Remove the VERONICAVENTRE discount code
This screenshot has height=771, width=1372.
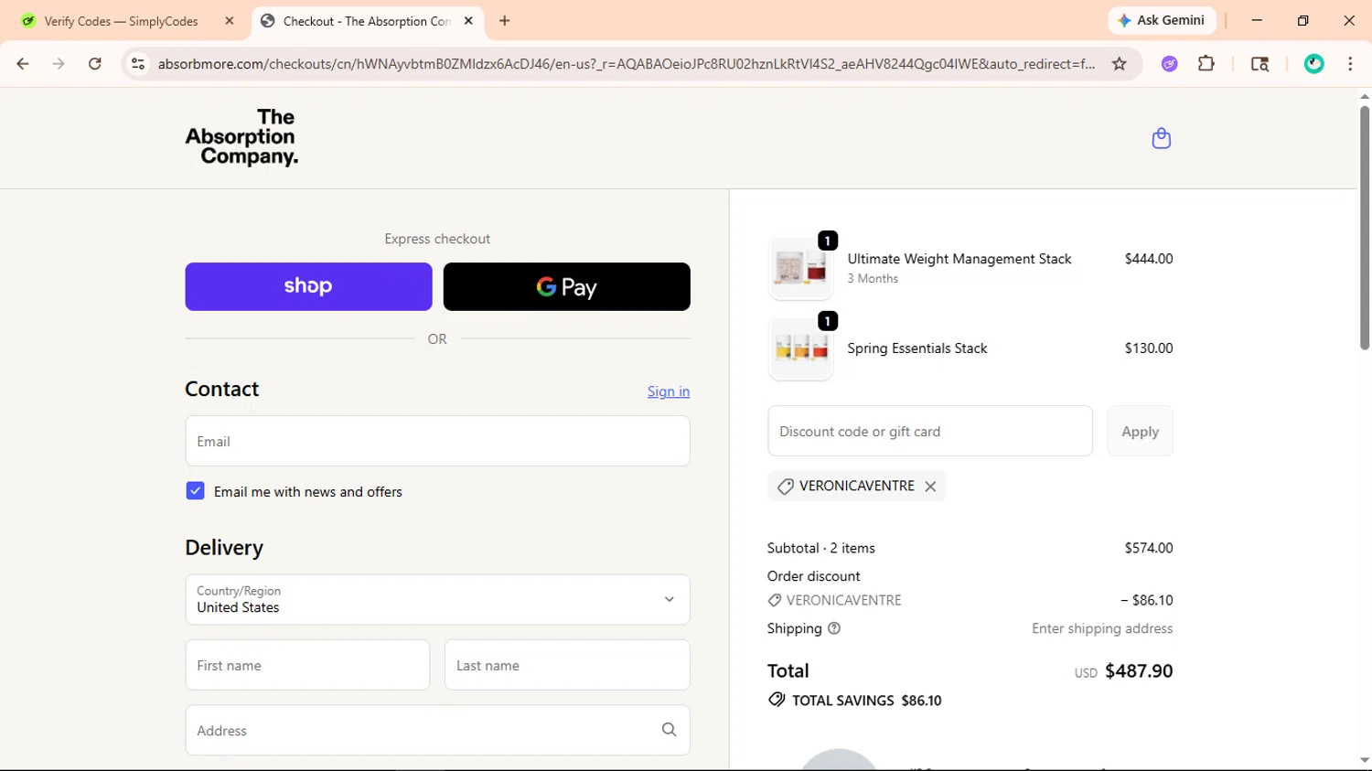point(930,487)
